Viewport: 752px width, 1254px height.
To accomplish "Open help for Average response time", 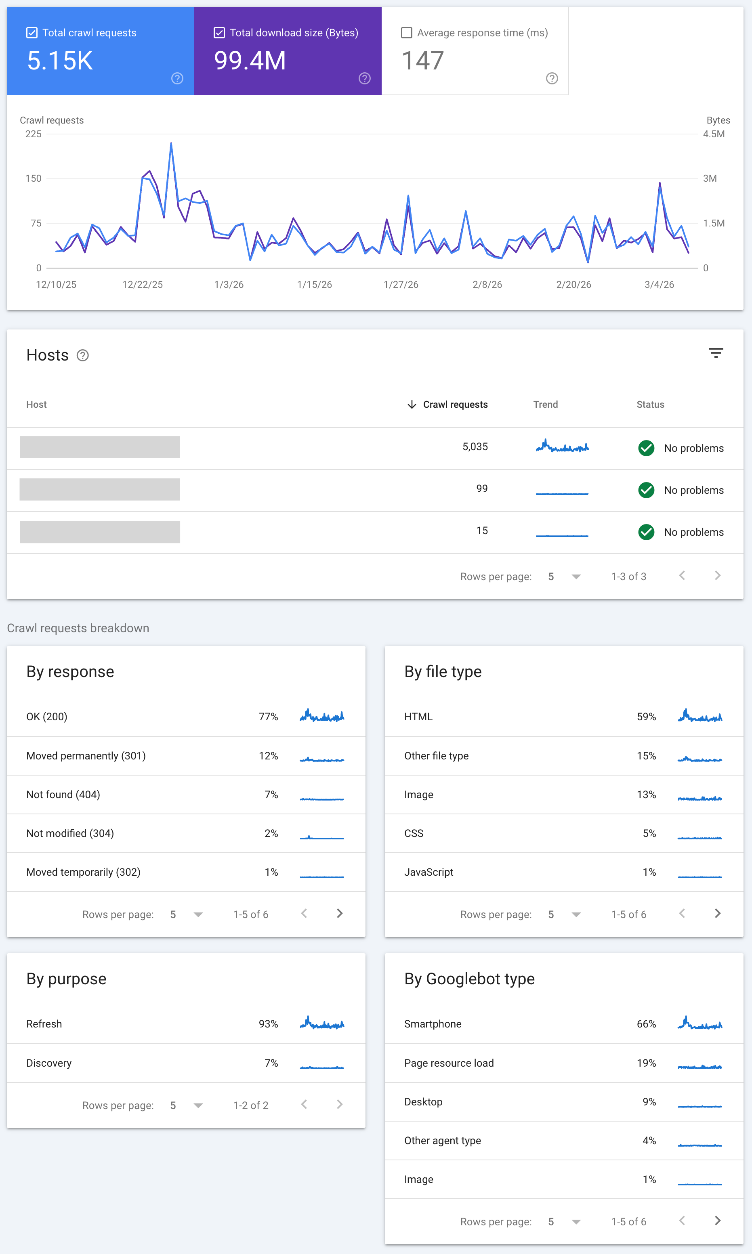I will click(552, 78).
